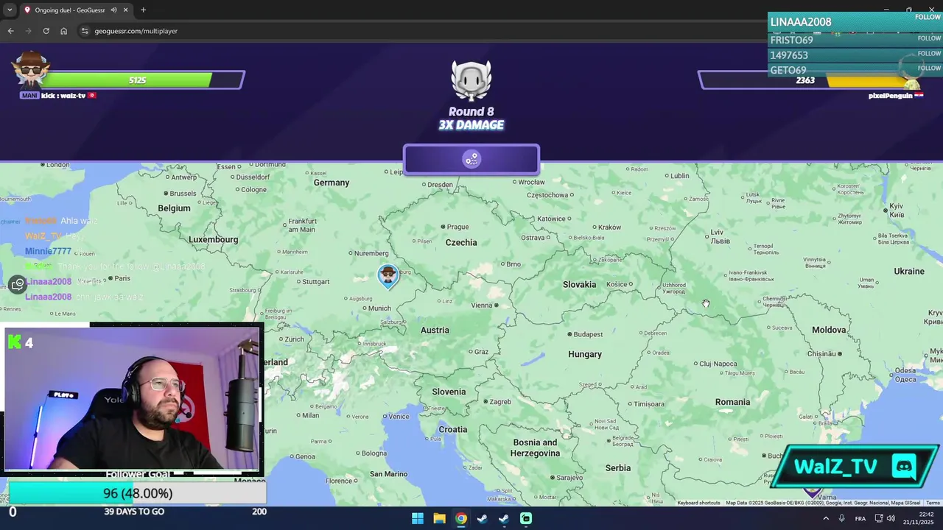Click the guess panel button above the map
The image size is (943, 530).
coord(471,159)
